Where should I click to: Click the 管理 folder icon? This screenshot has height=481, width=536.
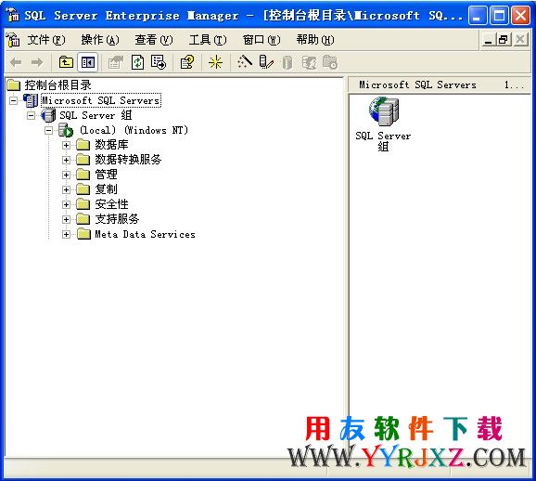pyautogui.click(x=83, y=175)
